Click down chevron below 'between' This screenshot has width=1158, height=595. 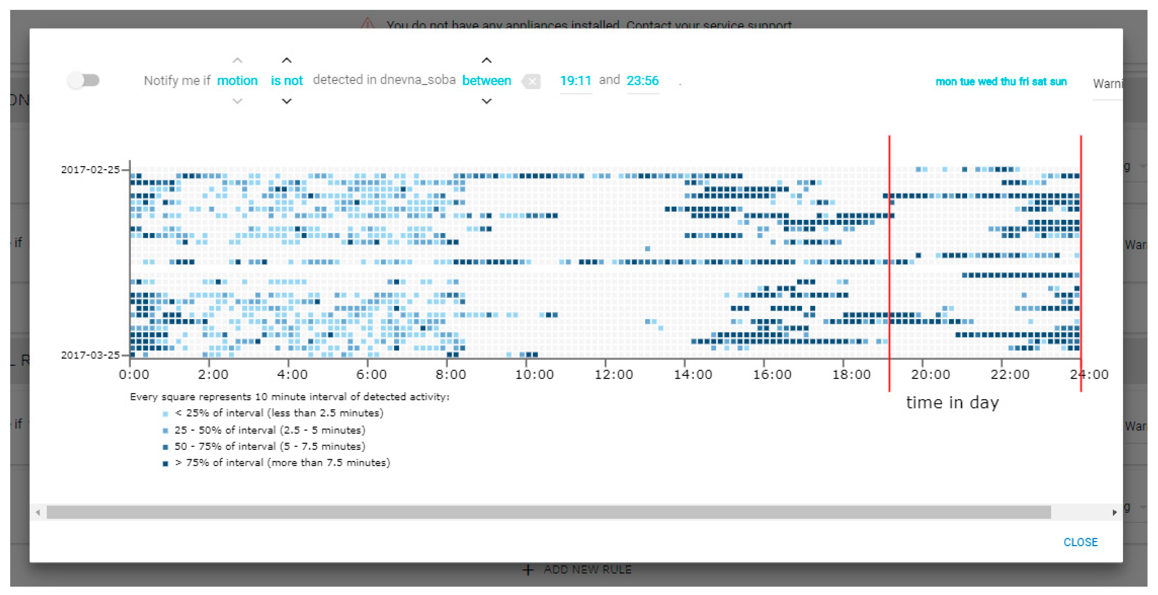(486, 101)
